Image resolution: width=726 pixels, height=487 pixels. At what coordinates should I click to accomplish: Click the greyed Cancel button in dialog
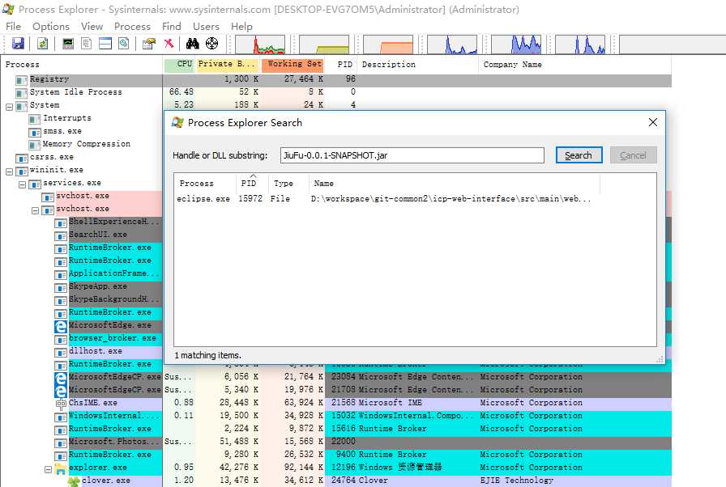tap(633, 155)
